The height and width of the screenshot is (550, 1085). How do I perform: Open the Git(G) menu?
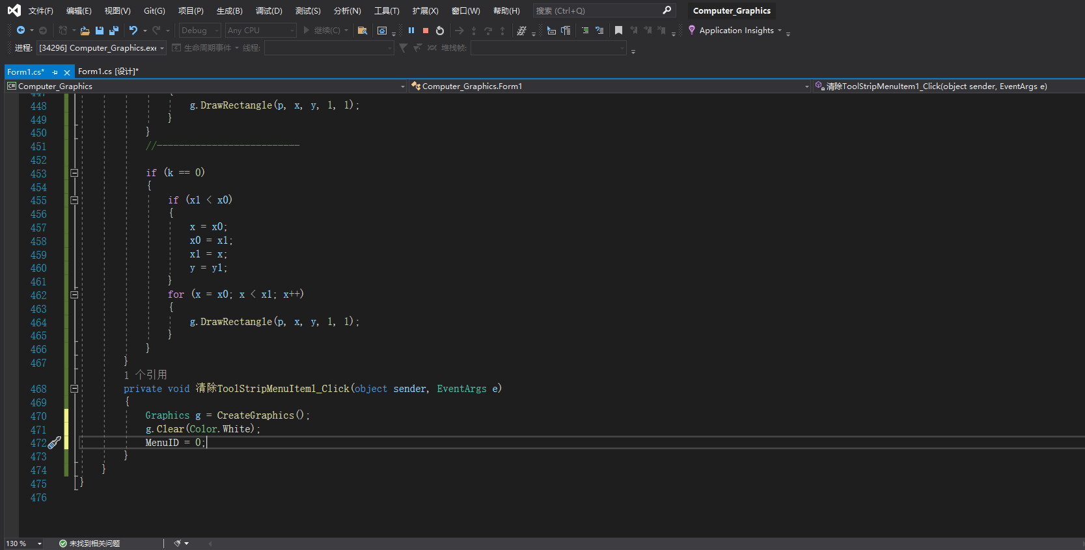click(x=154, y=11)
